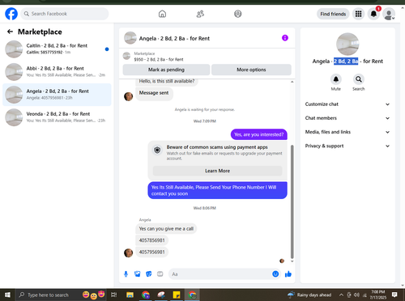Open the Groups icon in top bar
This screenshot has height=301, width=405.
[x=238, y=14]
